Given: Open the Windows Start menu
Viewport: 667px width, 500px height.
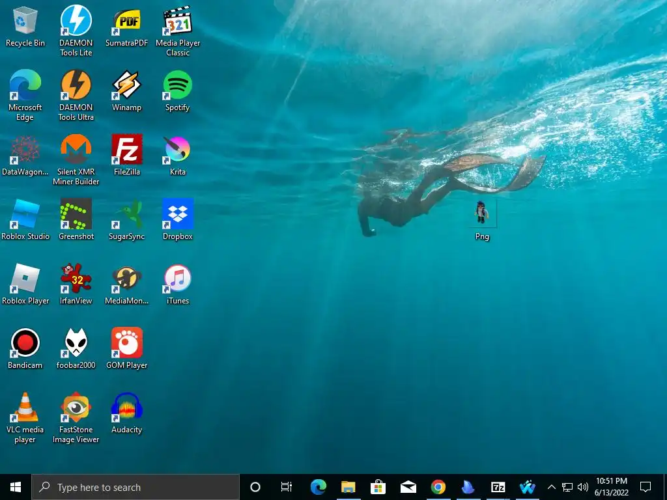Looking at the screenshot, I should 16,487.
